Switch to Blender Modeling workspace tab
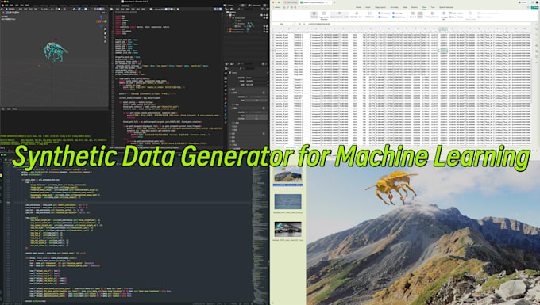Screen dimensions: 540x305 tap(44, 6)
